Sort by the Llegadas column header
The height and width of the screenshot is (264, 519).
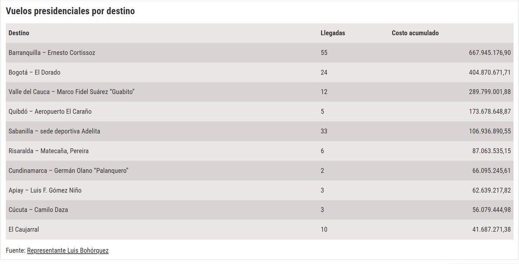coord(333,33)
